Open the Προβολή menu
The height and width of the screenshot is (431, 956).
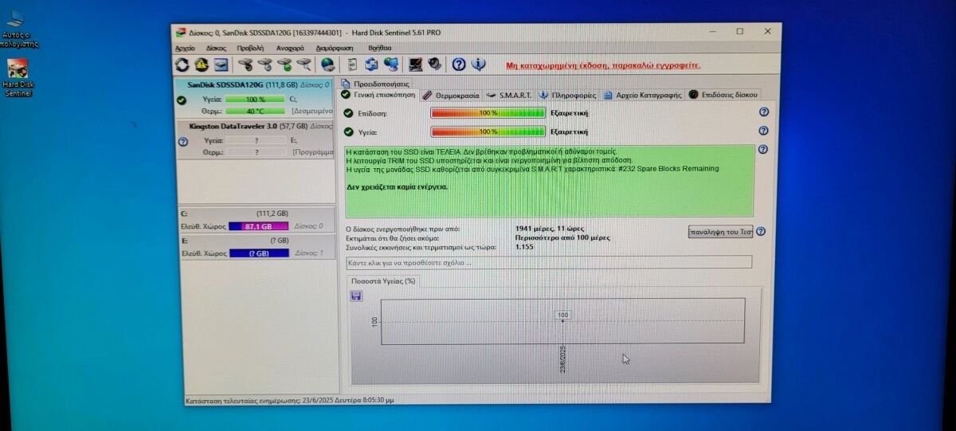tap(250, 48)
